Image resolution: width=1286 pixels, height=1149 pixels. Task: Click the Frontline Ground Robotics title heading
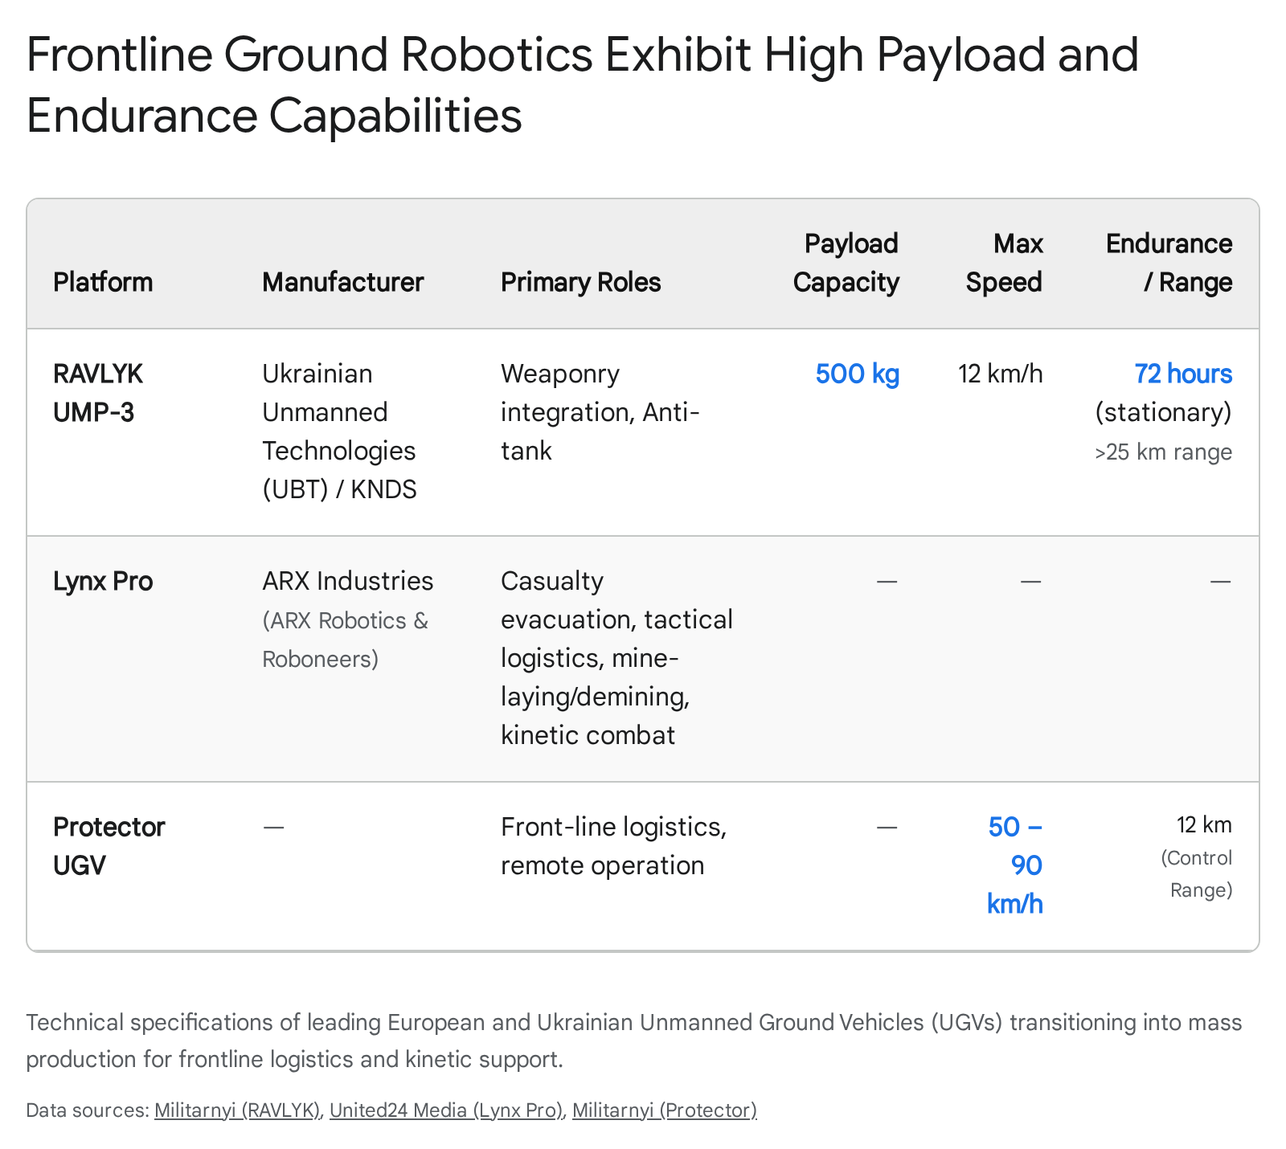pyautogui.click(x=583, y=84)
